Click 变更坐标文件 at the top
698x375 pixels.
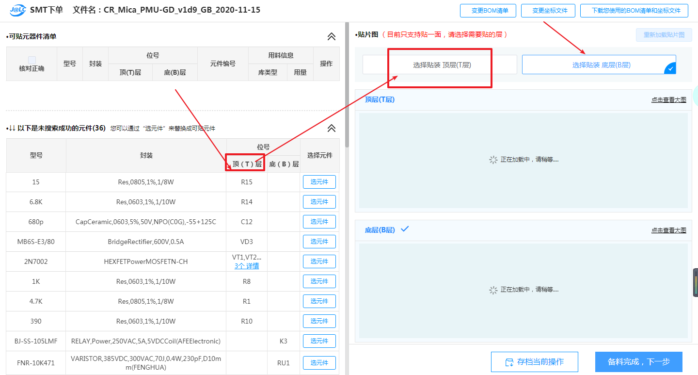click(x=548, y=11)
